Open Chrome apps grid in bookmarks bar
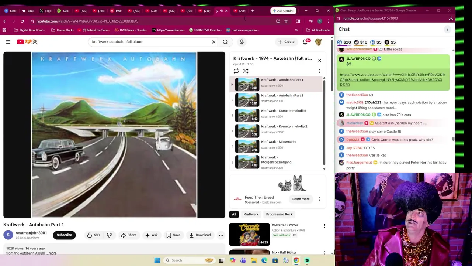 tap(4, 30)
